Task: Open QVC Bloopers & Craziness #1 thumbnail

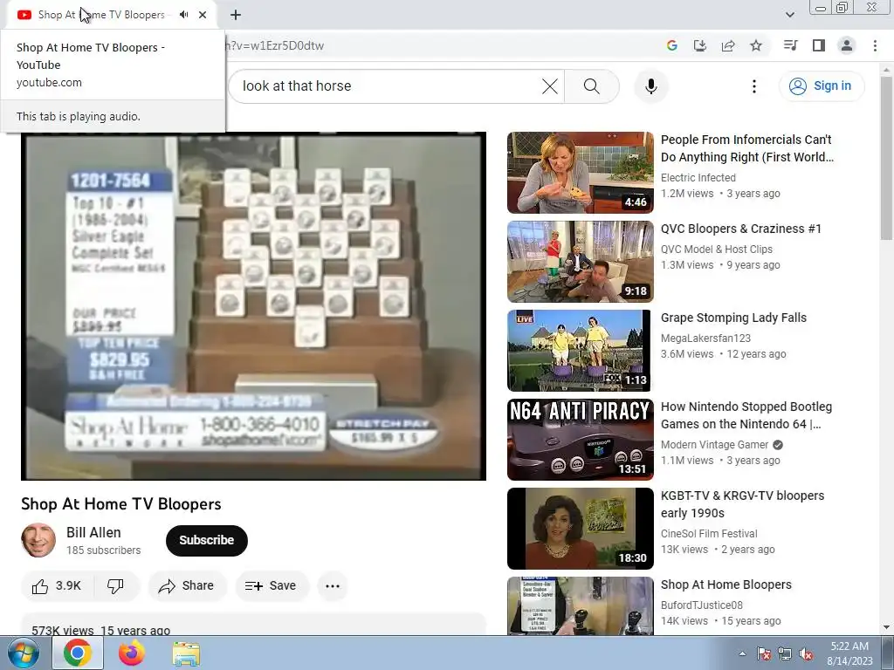Action: point(581,262)
